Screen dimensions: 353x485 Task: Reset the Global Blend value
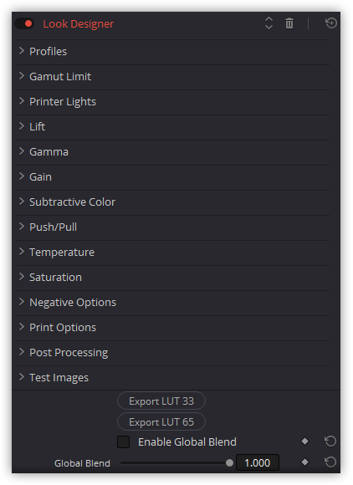point(330,462)
